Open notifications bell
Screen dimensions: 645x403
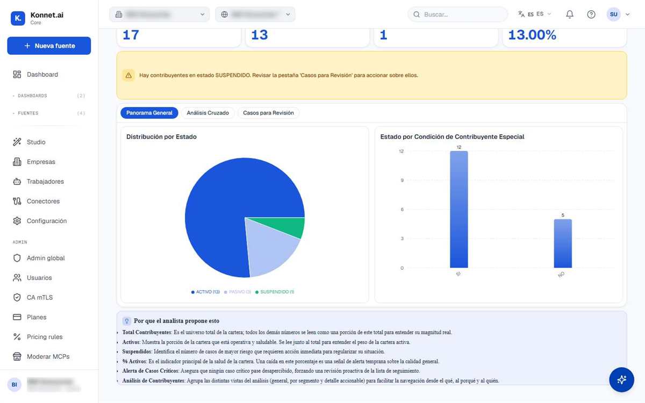pyautogui.click(x=570, y=15)
